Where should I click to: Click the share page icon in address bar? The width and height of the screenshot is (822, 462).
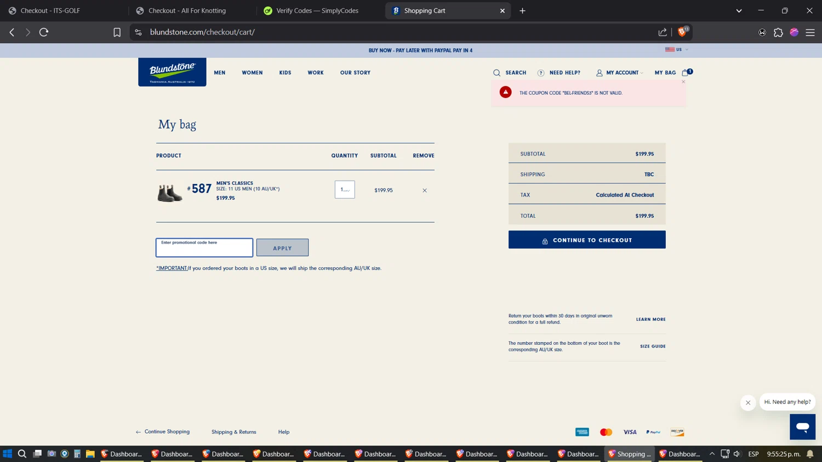(x=663, y=32)
